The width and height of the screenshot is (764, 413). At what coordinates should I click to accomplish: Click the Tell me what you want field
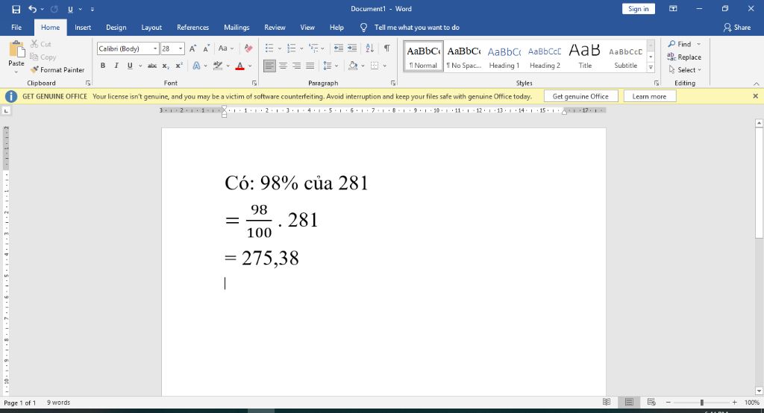pos(416,28)
